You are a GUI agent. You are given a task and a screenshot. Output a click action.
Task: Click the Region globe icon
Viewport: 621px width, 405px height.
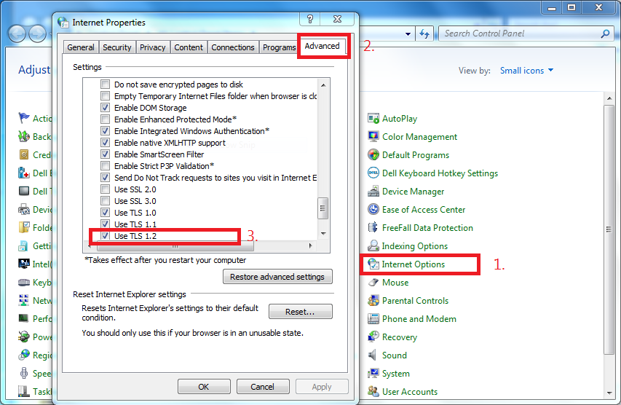[24, 355]
